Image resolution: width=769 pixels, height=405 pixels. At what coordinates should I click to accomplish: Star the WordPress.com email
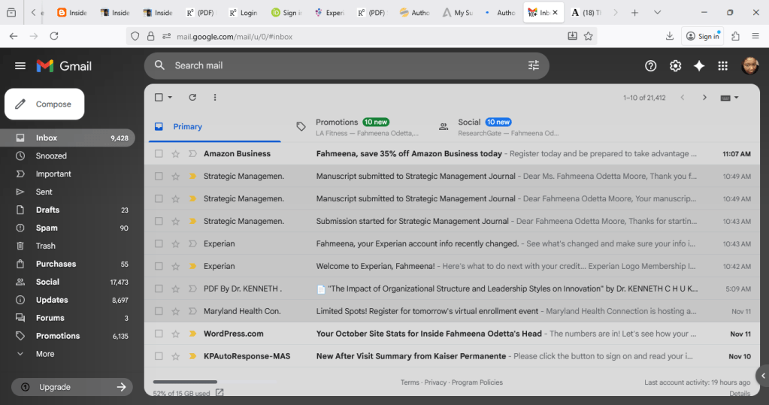176,334
